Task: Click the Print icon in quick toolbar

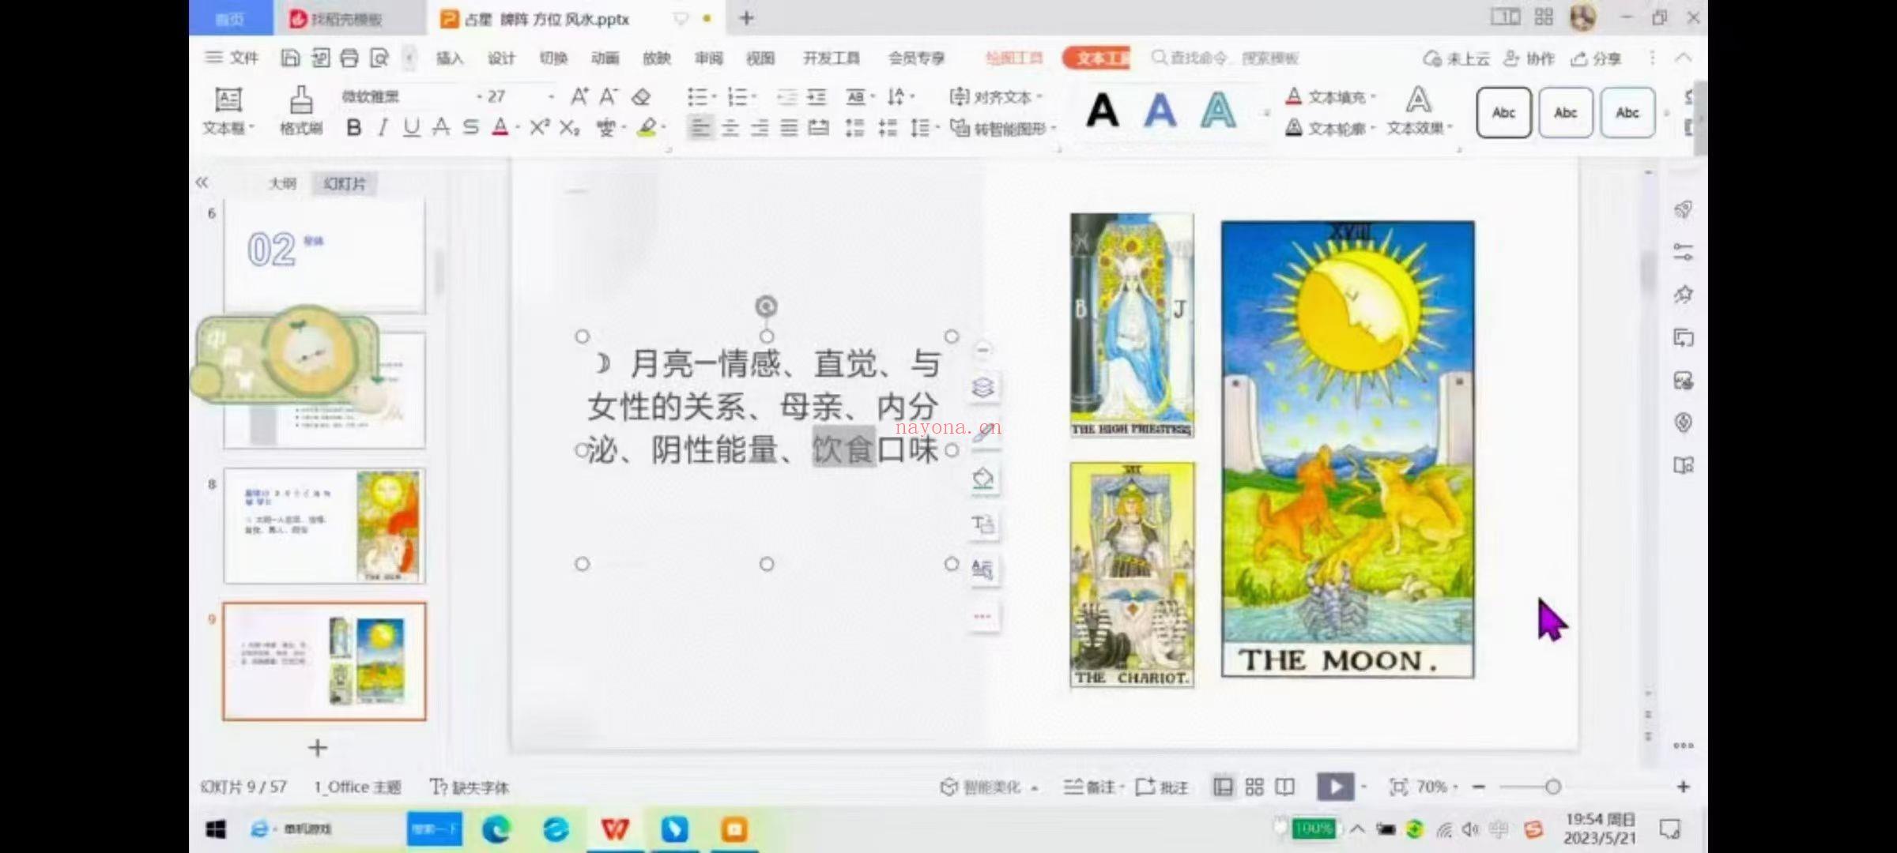Action: (349, 58)
